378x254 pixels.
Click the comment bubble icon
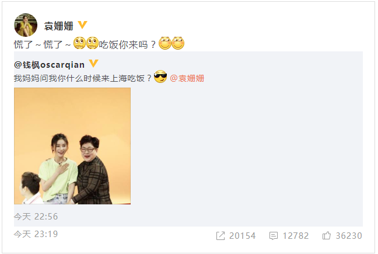(274, 236)
